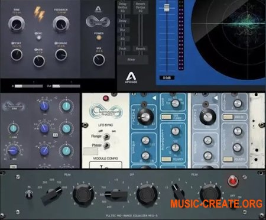Click the small Apogee logo above Power
Screen dimensions: 266x220
[x=98, y=9]
